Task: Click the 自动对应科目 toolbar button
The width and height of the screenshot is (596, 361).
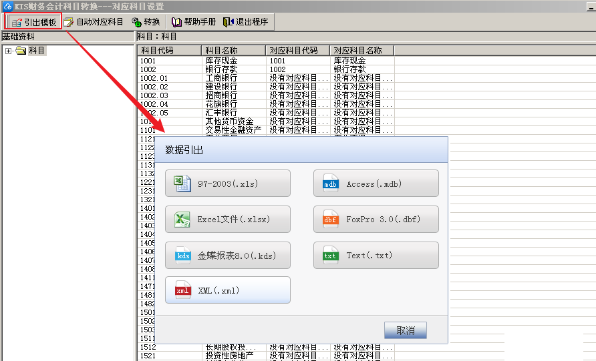Action: pyautogui.click(x=94, y=22)
